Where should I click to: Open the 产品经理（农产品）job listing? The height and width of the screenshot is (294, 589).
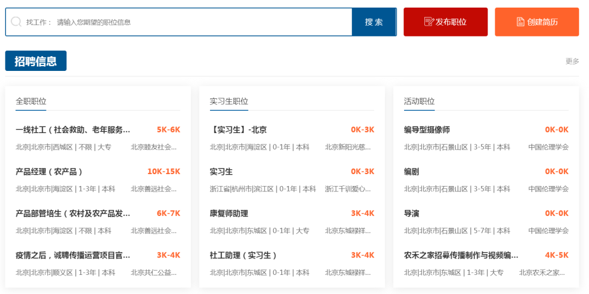click(50, 172)
